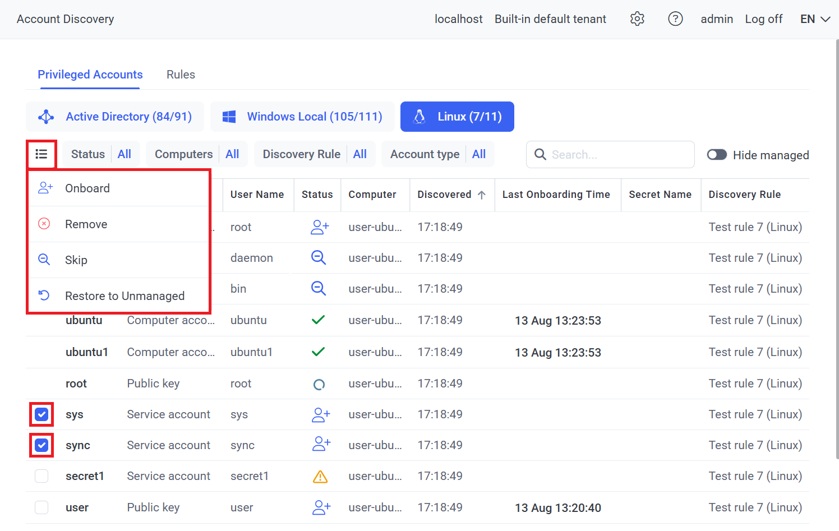Click the in-progress circle icon for root
Screen dimensions: 839x531
[319, 384]
